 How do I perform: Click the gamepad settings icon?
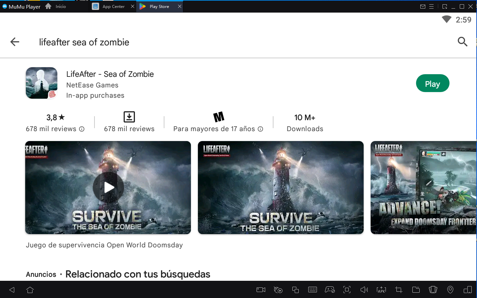coord(329,290)
